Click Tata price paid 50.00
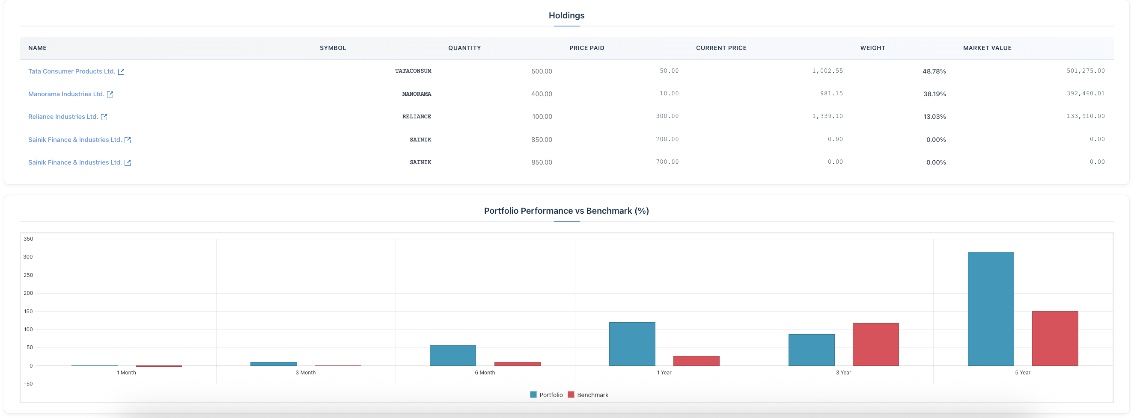 coord(669,71)
